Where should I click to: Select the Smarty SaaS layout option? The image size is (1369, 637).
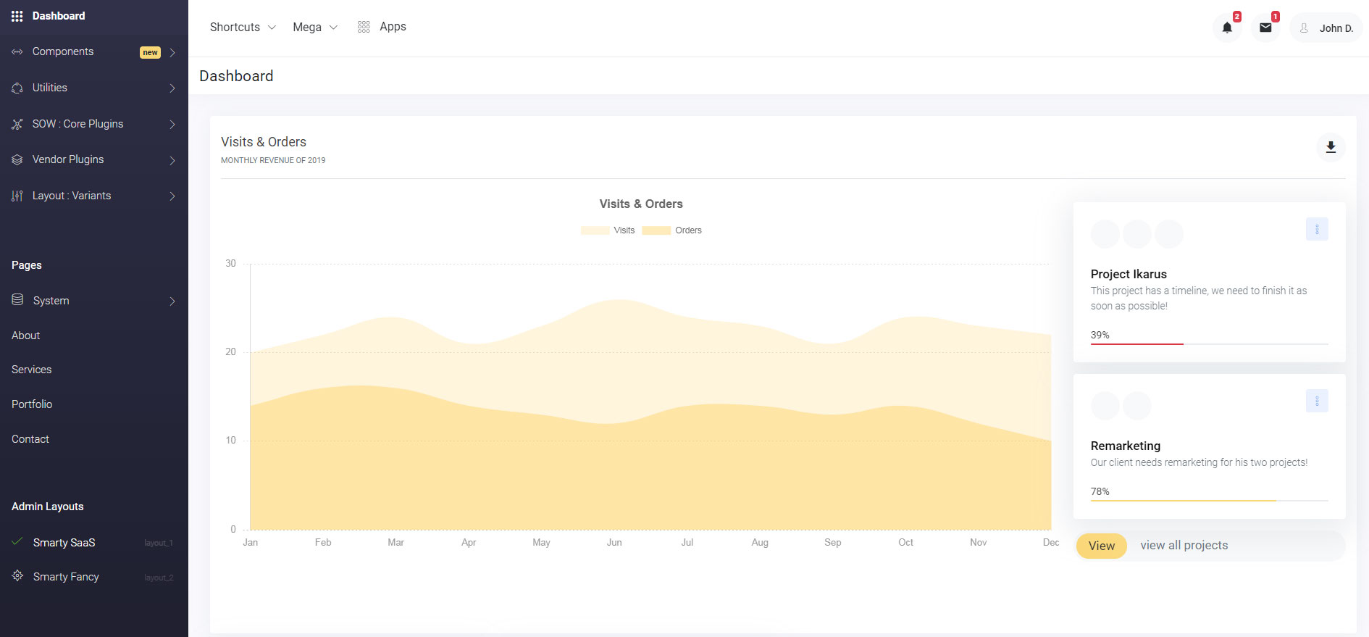(64, 543)
